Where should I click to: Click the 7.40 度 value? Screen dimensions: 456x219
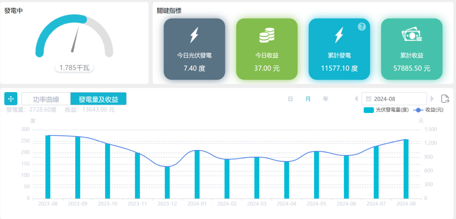point(194,69)
